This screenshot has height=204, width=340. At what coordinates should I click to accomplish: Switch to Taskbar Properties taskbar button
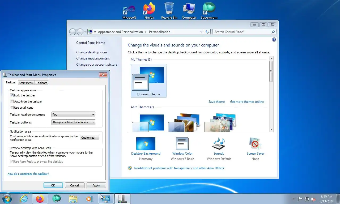122,199
